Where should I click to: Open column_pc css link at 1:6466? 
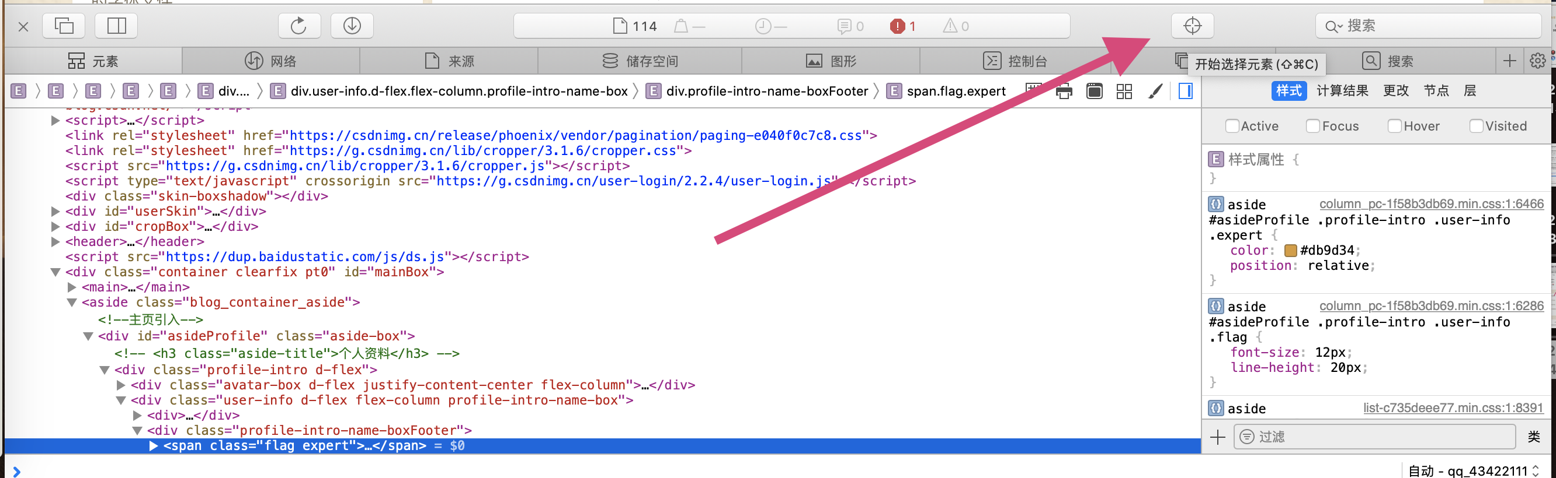(1431, 205)
